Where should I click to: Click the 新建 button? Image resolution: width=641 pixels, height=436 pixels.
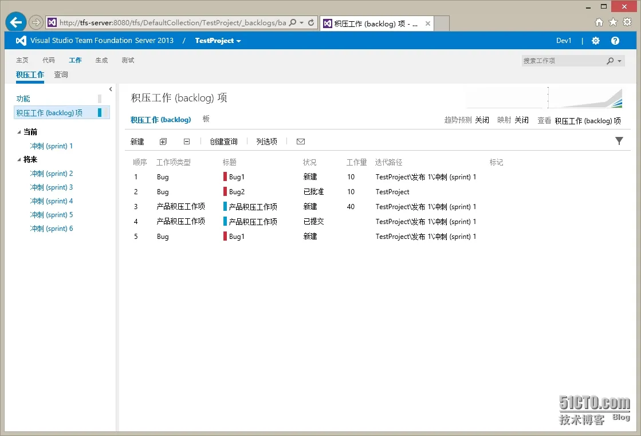pyautogui.click(x=137, y=142)
